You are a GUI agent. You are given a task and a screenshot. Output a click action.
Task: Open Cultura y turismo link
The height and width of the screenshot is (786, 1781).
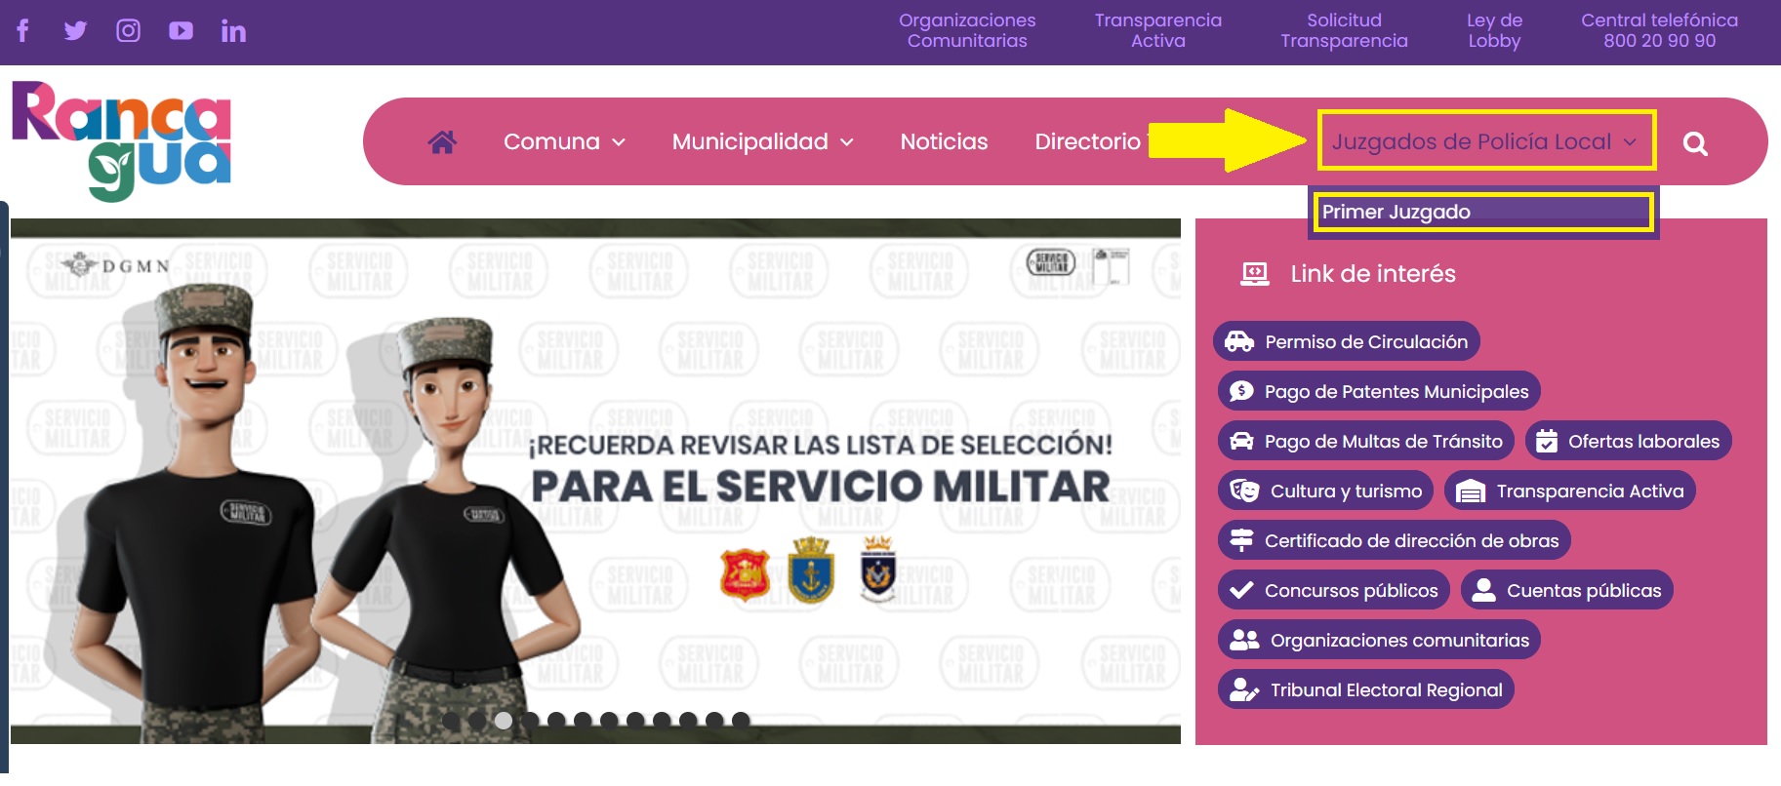pyautogui.click(x=1326, y=491)
